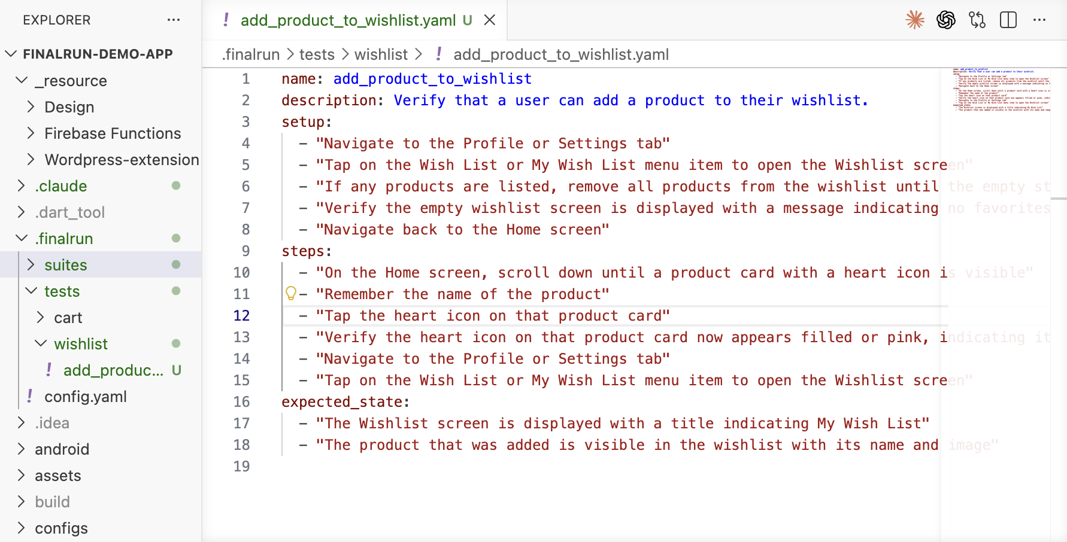Click the green dot next to wishlist folder

(x=175, y=344)
